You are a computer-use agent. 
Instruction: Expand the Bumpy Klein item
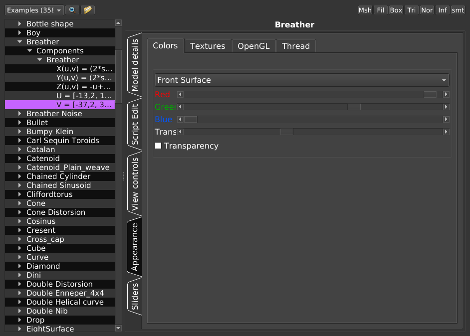coord(20,132)
